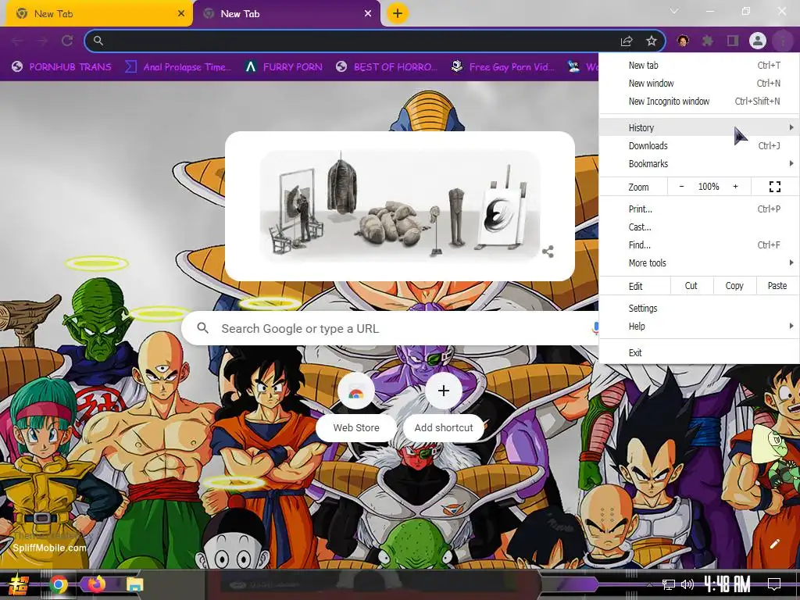Decrease zoom with the minus button

pyautogui.click(x=681, y=187)
